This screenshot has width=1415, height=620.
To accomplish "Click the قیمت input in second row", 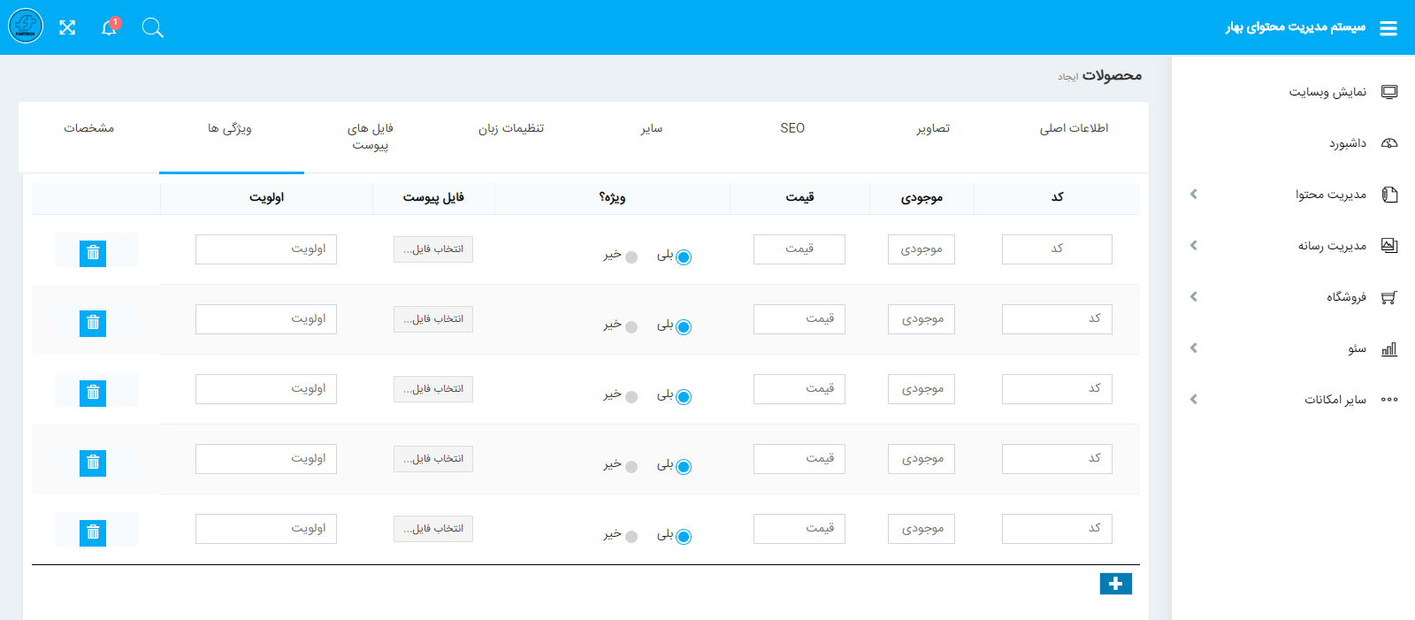I will click(x=799, y=319).
